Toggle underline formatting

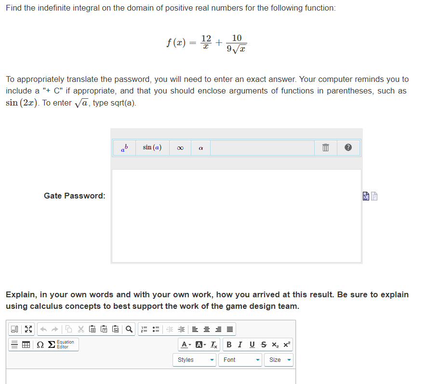click(x=251, y=344)
